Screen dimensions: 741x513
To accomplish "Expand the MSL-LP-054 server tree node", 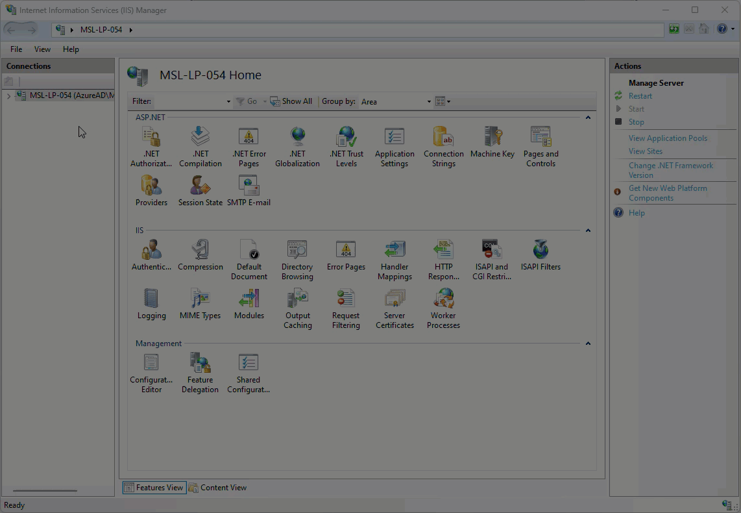I will coord(8,96).
